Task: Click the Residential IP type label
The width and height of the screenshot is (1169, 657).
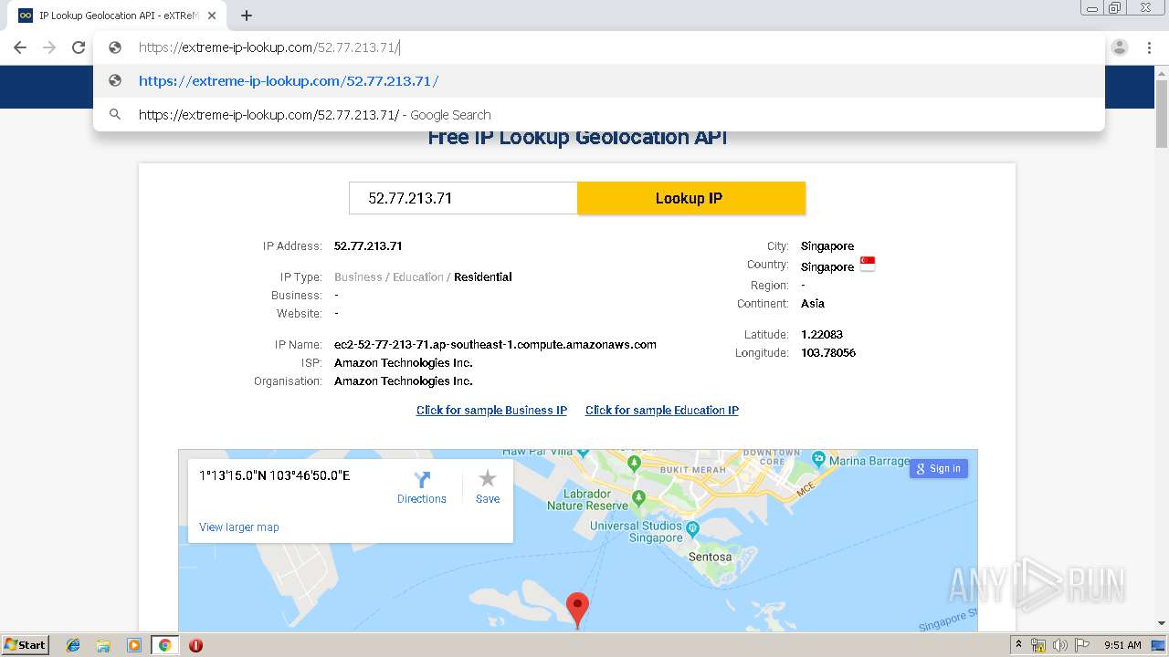Action: 482,276
